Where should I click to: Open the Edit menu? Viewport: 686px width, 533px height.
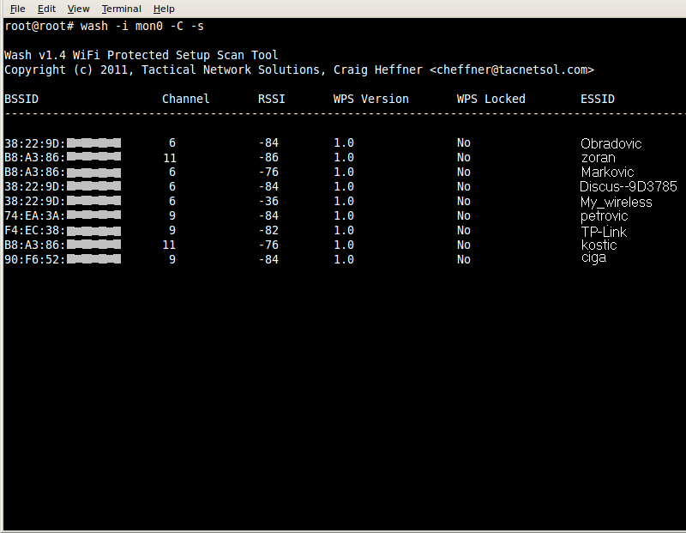(x=46, y=9)
